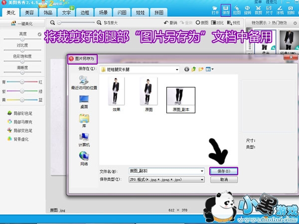Expand the 保存类型 file type dropdown
Screen dimensions: 299x224
pyautogui.click(x=202, y=179)
